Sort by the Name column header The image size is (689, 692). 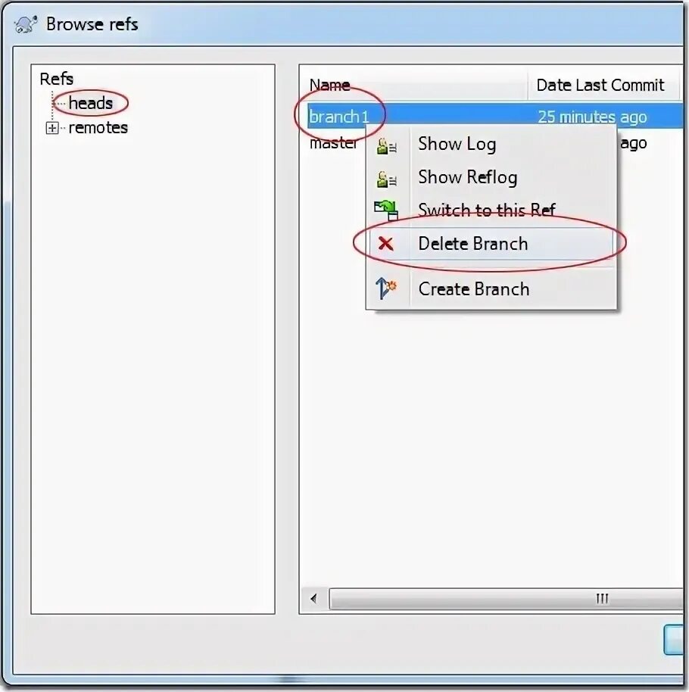tap(413, 85)
